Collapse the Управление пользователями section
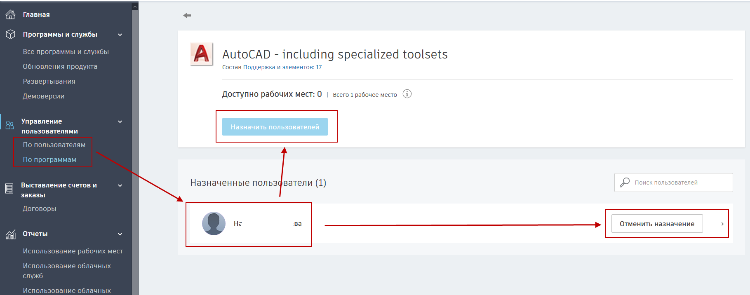 pyautogui.click(x=120, y=122)
